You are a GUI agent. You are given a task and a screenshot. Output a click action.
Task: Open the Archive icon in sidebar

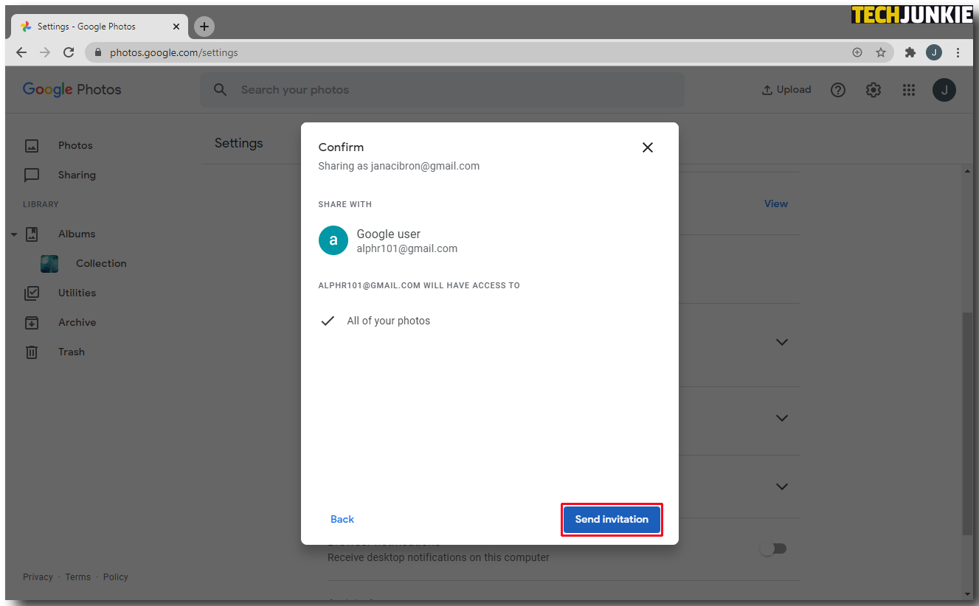(32, 322)
